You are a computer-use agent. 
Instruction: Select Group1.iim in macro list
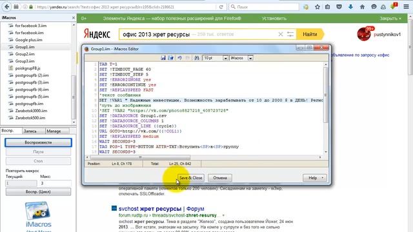25,47
